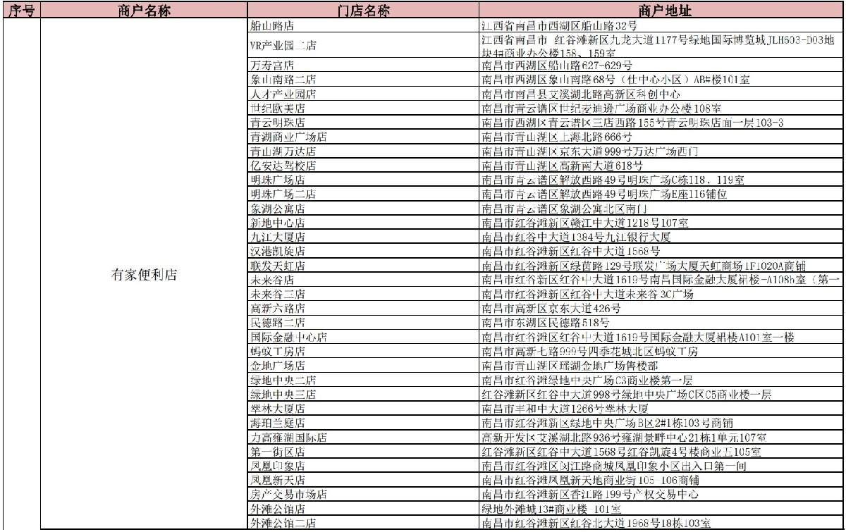This screenshot has width=846, height=532.
Task: Select the 绿地中央三店 cell
Action: [x=363, y=394]
